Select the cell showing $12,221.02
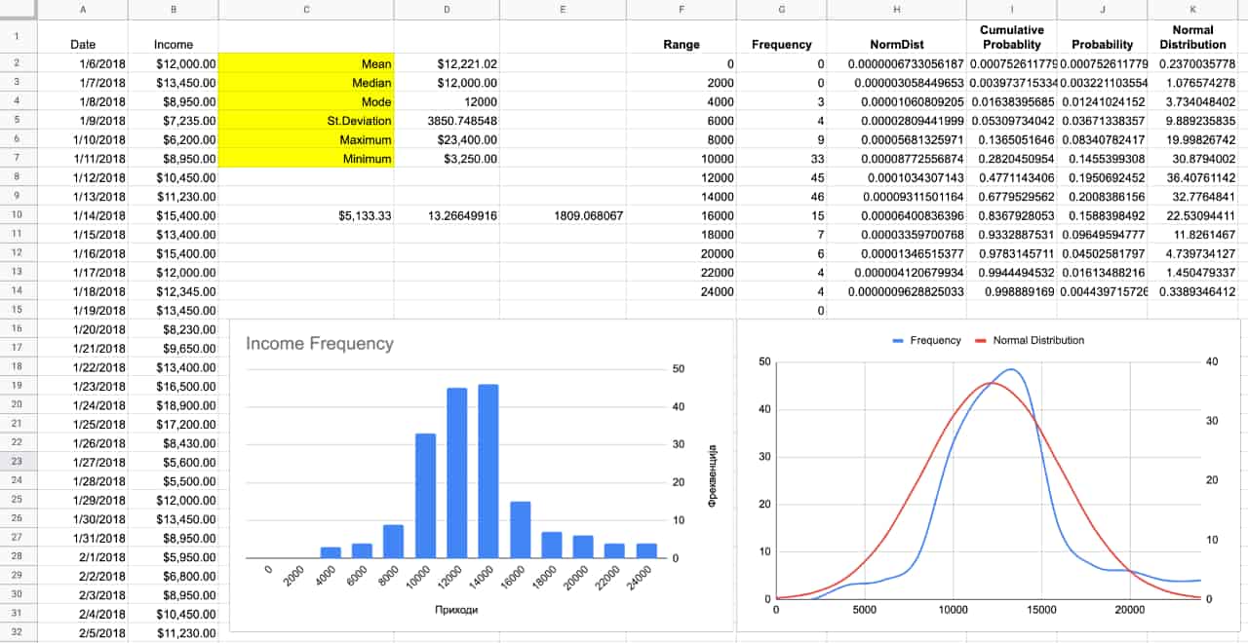The width and height of the screenshot is (1248, 643). [x=447, y=63]
